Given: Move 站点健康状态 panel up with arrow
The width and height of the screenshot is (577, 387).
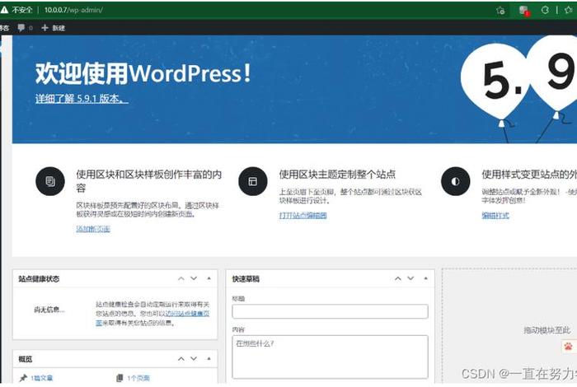Looking at the screenshot, I should (181, 278).
